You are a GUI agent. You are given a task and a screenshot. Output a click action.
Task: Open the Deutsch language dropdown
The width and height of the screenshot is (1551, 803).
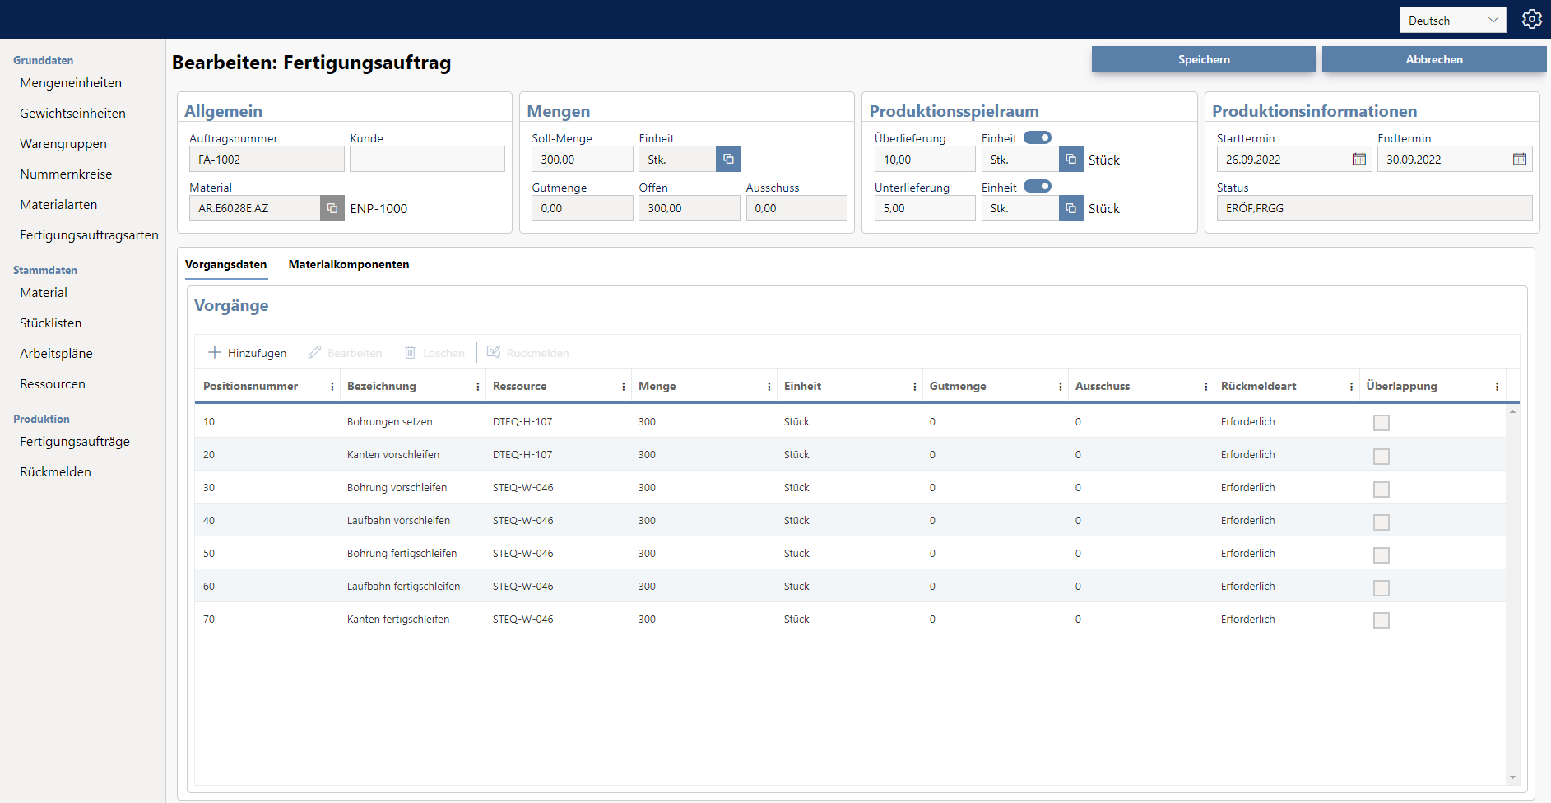[x=1452, y=20]
